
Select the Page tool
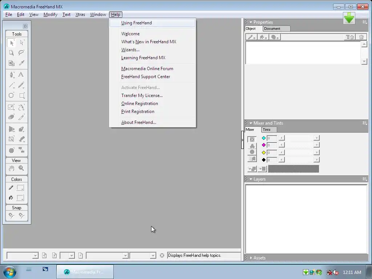(x=11, y=53)
